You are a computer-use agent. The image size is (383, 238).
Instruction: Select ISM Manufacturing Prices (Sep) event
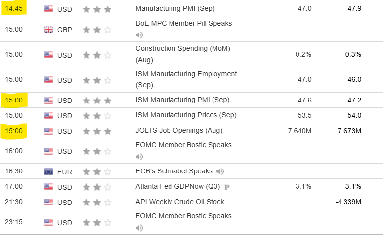[x=186, y=115]
